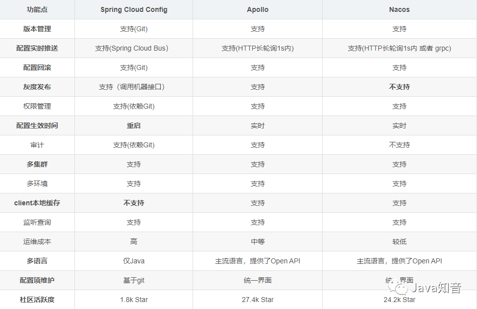
Task: Select Nacos 不支持 cell in 审计 row
Action: 400,145
